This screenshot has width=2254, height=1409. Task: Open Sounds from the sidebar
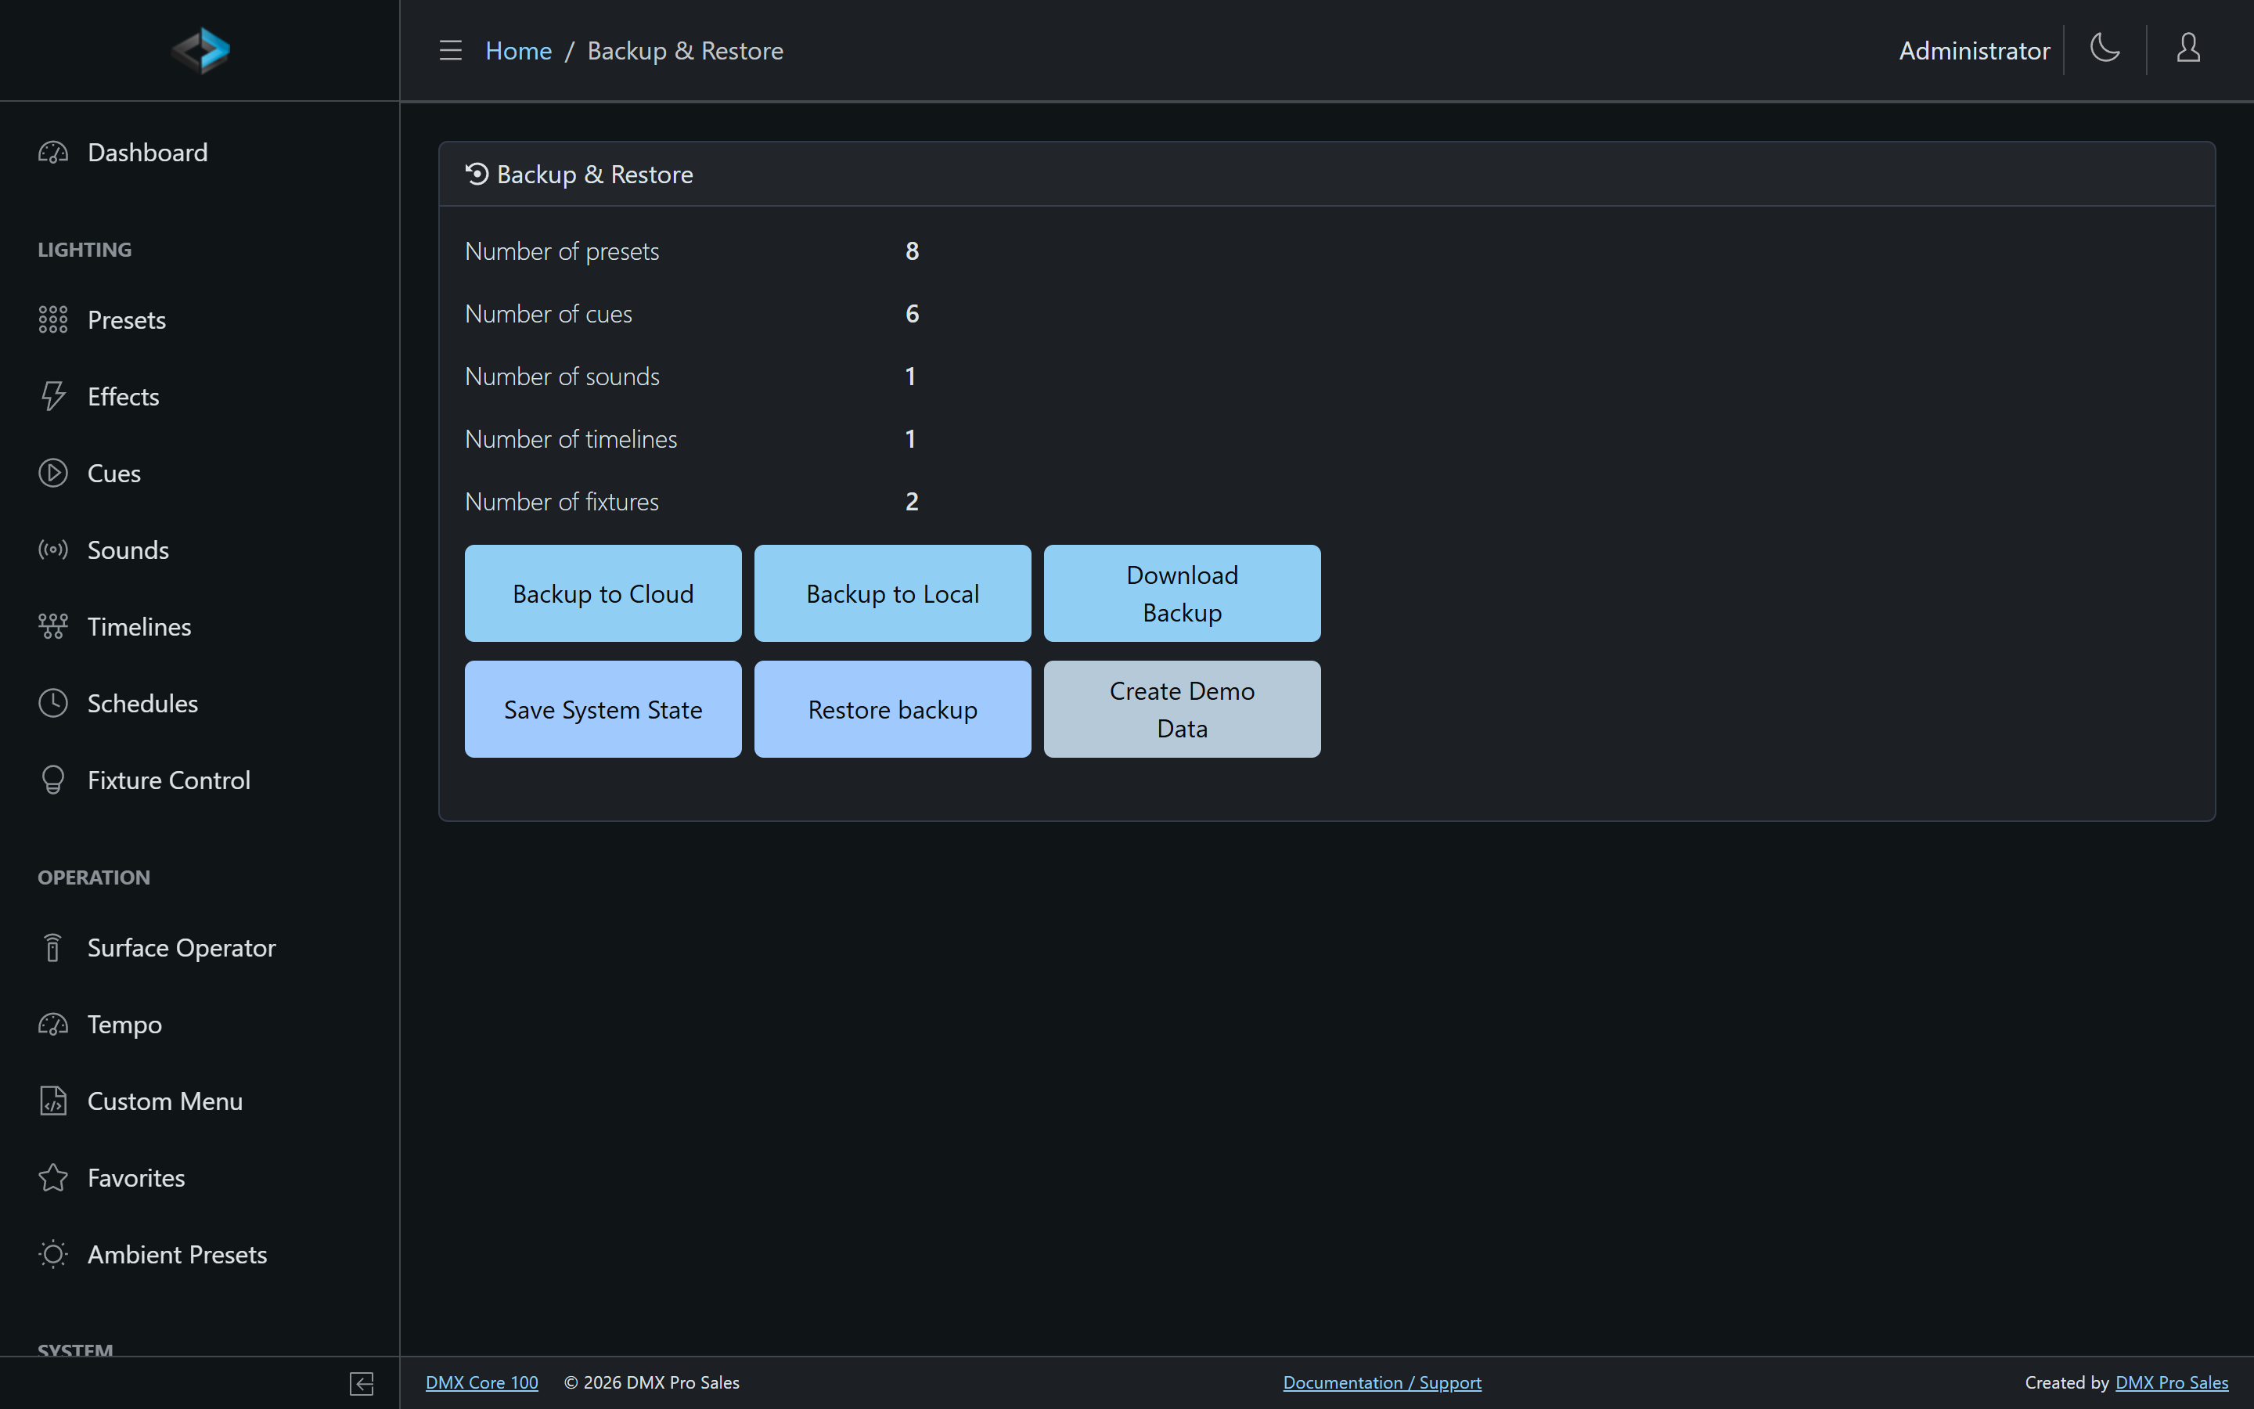[x=200, y=550]
